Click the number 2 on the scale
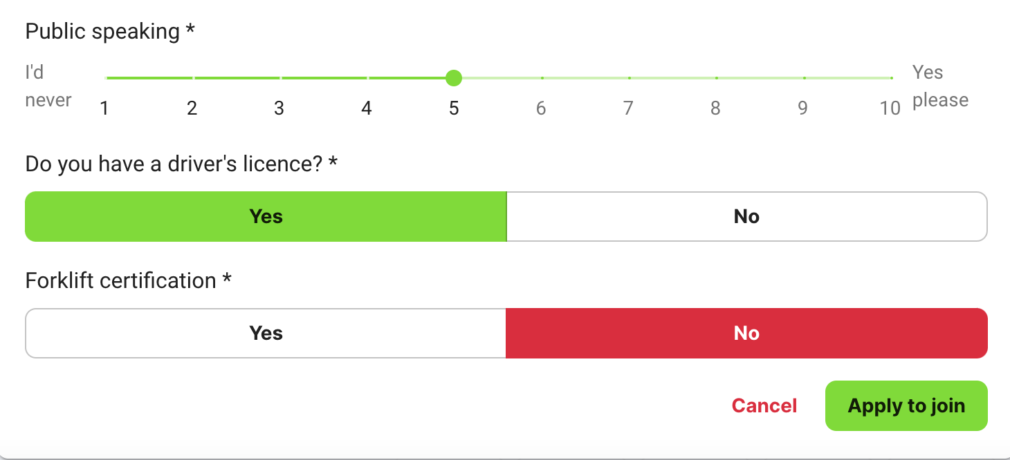 tap(192, 108)
